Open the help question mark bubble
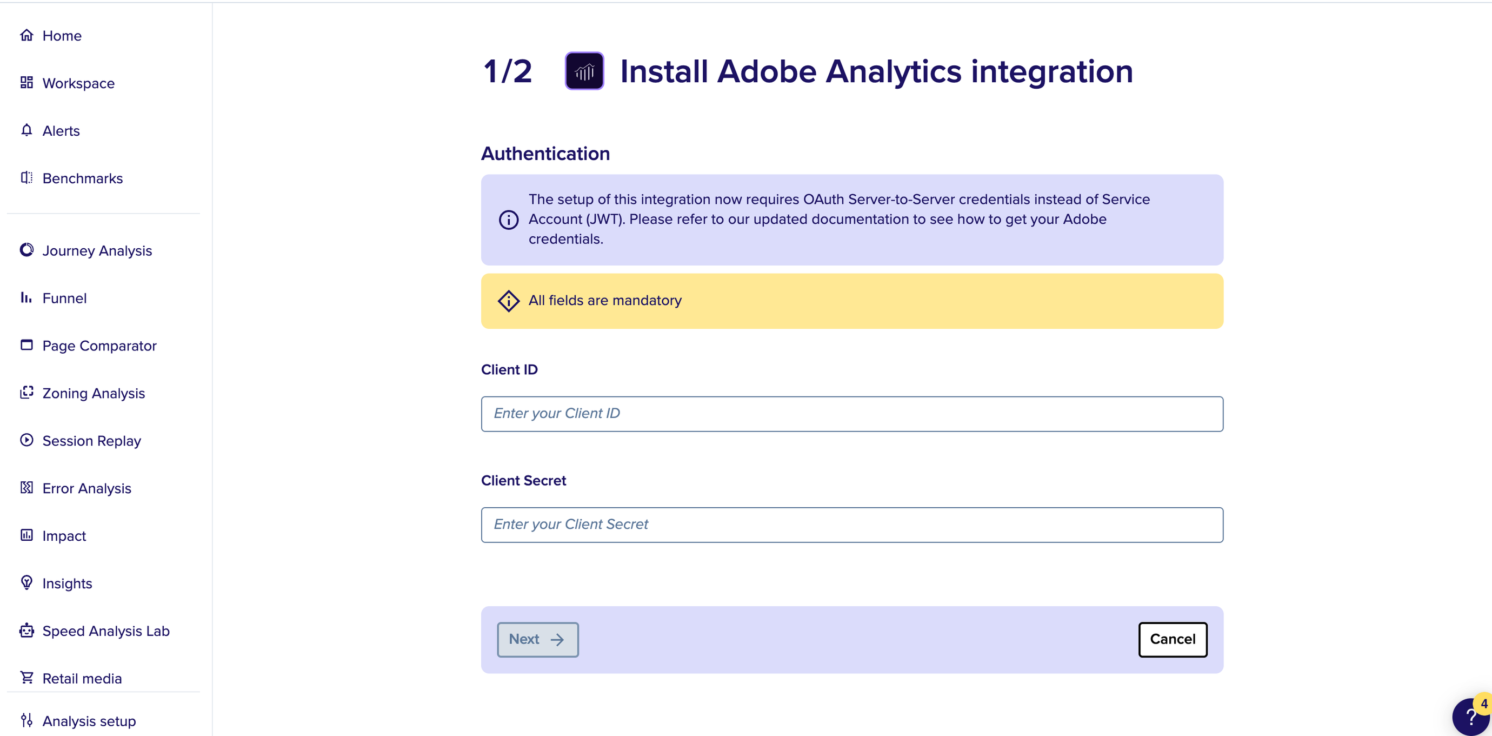1492x736 pixels. click(1471, 717)
